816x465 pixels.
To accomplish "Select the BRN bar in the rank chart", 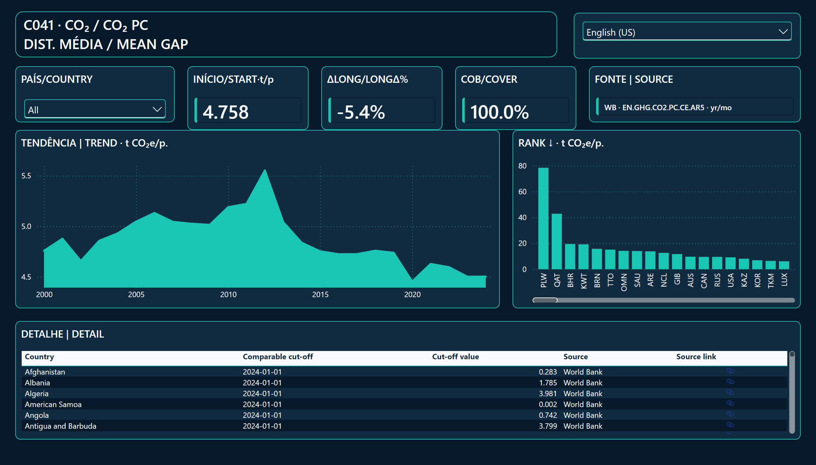I will pyautogui.click(x=597, y=259).
